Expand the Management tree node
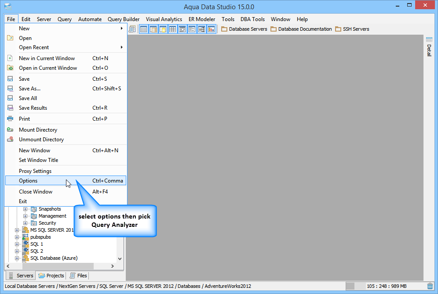Image resolution: width=438 pixels, height=294 pixels. point(25,216)
